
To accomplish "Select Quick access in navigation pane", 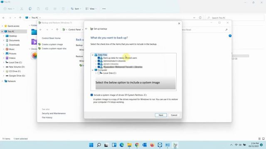I will coord(13,26).
